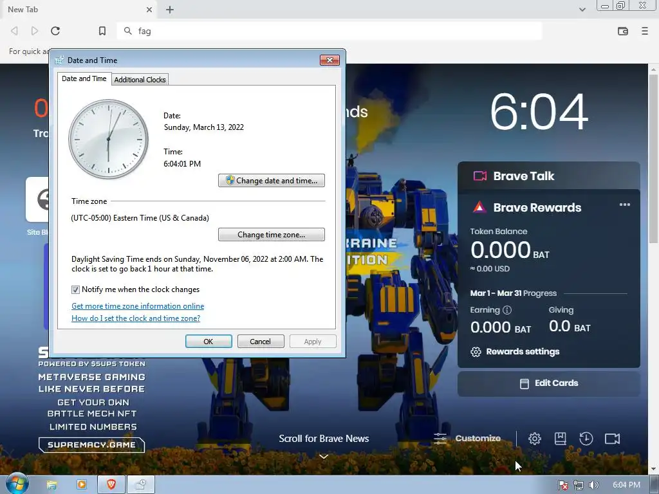The width and height of the screenshot is (659, 494).
Task: Open Brave main menu hamburger
Action: 645,31
